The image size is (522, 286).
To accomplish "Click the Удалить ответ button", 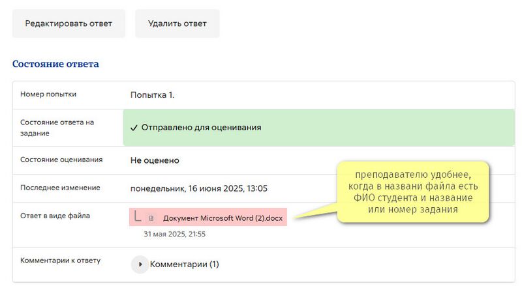I will click(177, 23).
